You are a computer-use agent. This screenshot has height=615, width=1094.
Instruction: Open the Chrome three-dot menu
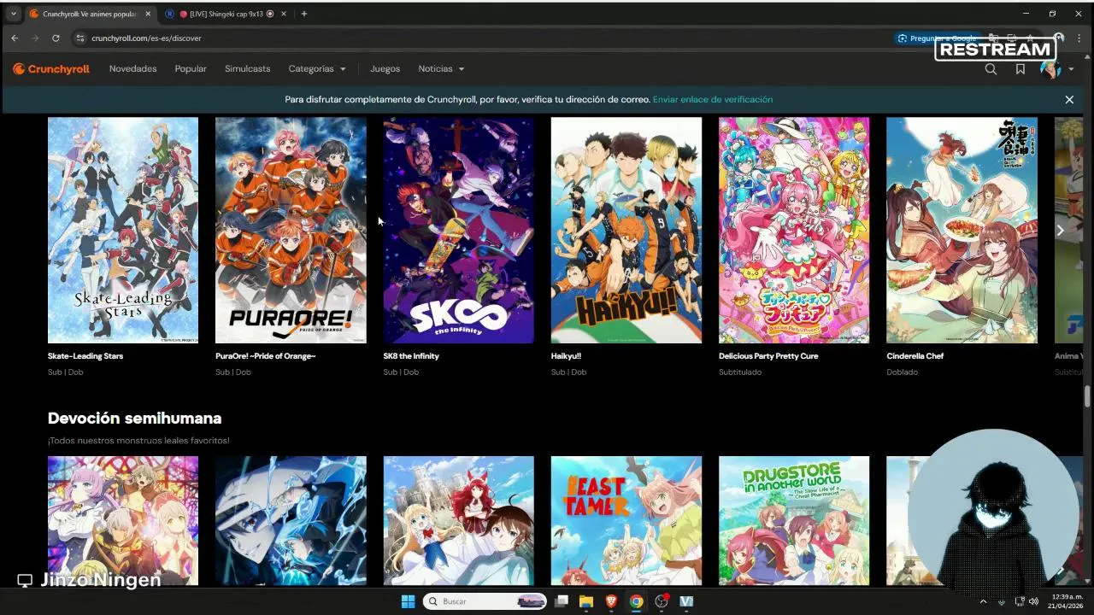tap(1079, 38)
